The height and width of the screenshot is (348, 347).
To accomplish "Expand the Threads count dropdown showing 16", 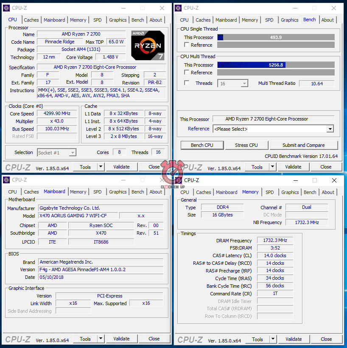I will click(x=244, y=84).
